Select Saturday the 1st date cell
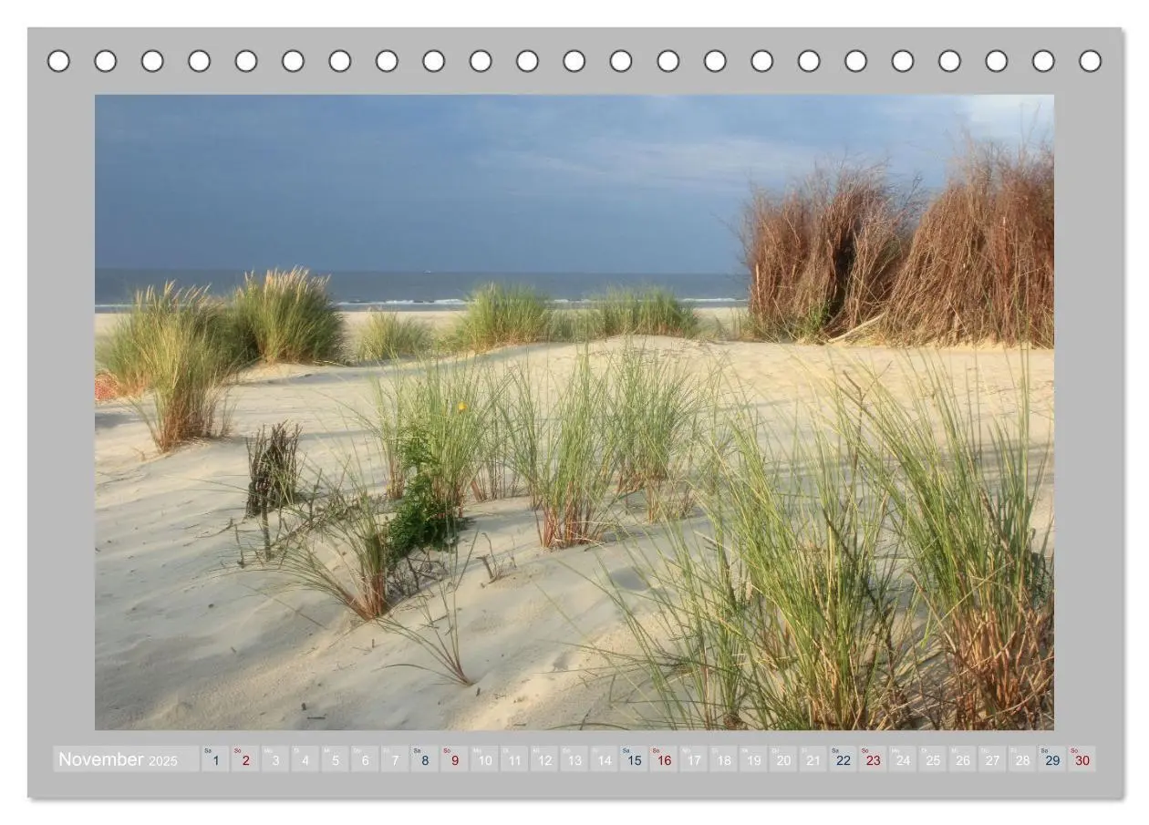The width and height of the screenshot is (1149, 825). pos(215,759)
